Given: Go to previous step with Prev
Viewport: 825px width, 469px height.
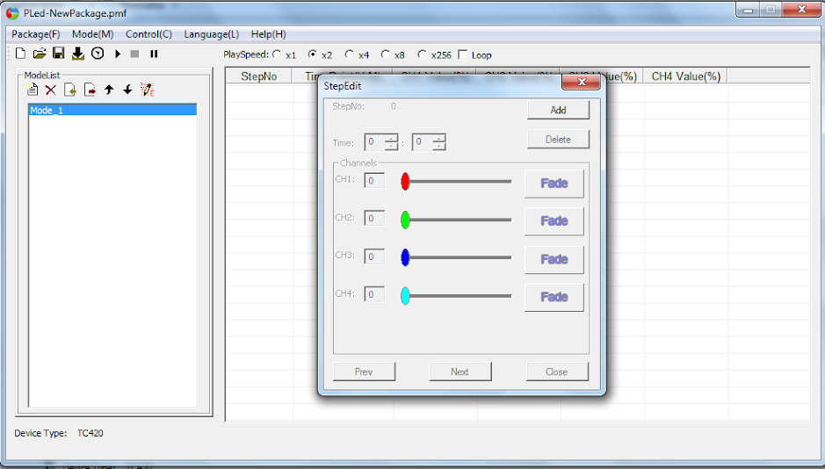Looking at the screenshot, I should pyautogui.click(x=364, y=372).
